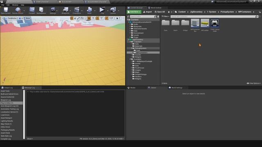Open the File menu
The height and width of the screenshot is (147, 262).
pos(3,5)
